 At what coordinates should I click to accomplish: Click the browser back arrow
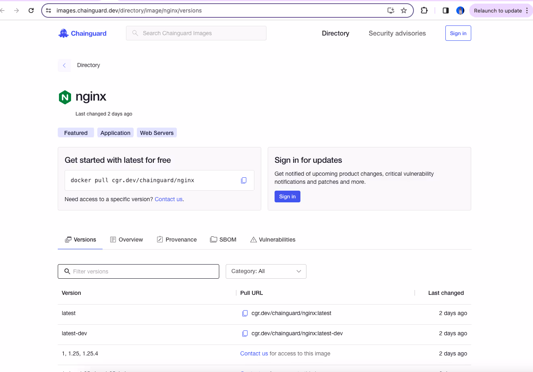(x=2, y=11)
